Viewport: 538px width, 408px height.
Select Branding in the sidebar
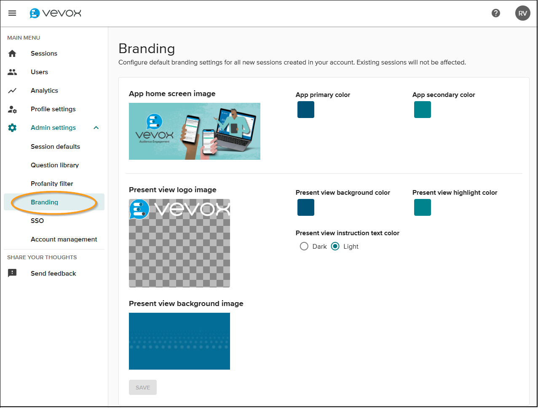pos(54,202)
